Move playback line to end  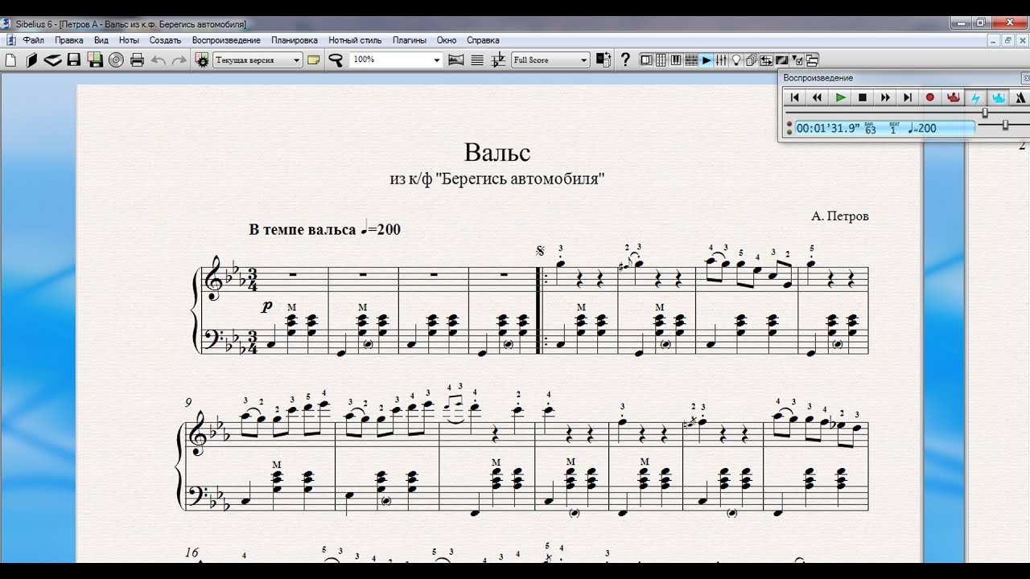(x=908, y=97)
